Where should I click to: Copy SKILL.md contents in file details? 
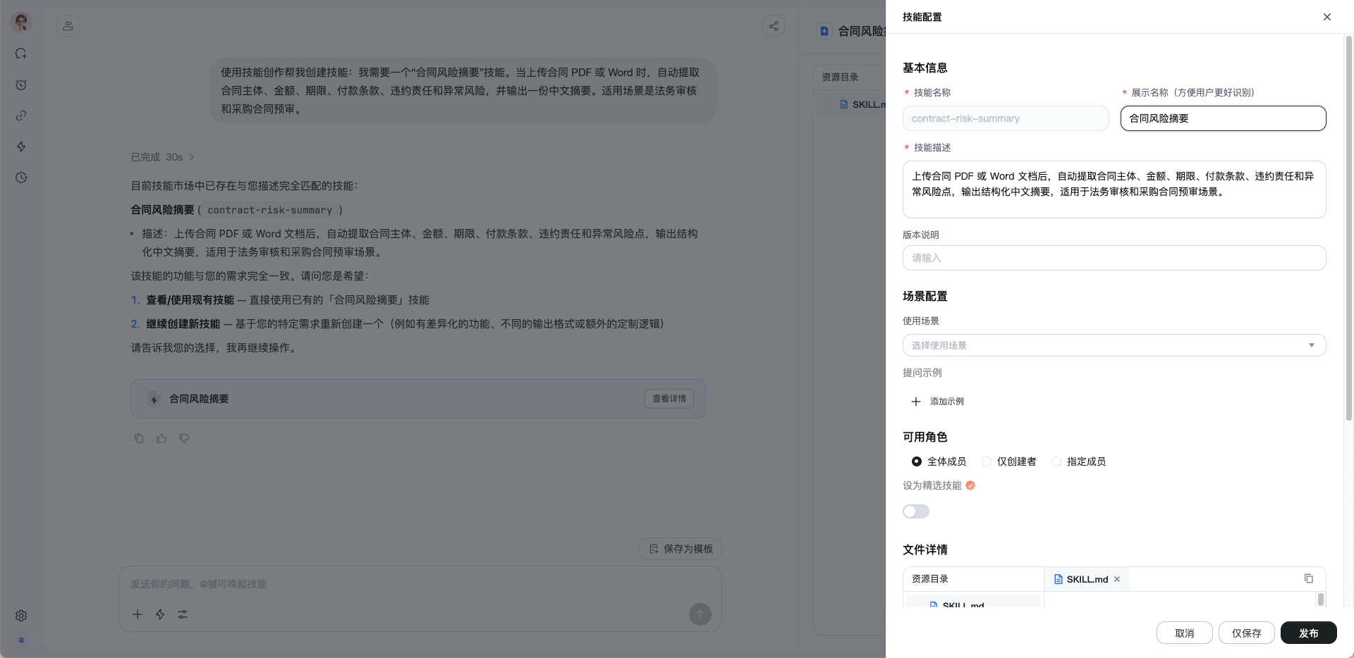click(x=1309, y=578)
